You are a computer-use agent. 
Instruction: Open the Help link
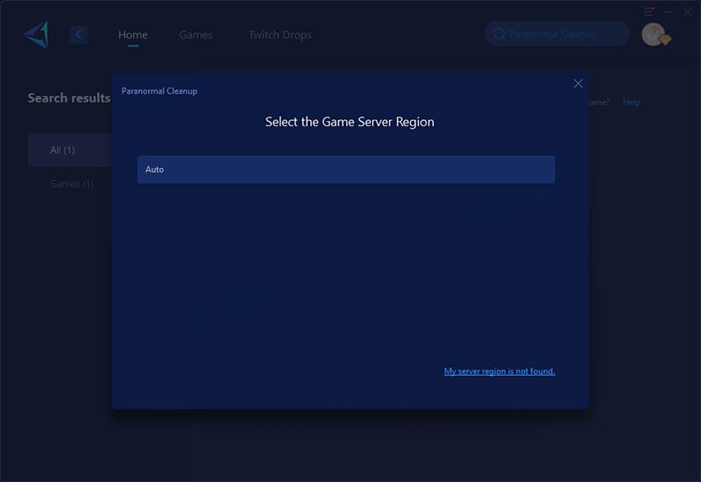[631, 103]
